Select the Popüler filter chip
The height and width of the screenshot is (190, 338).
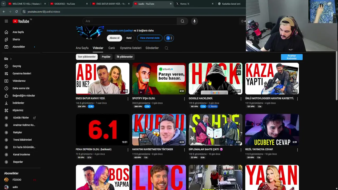106,57
